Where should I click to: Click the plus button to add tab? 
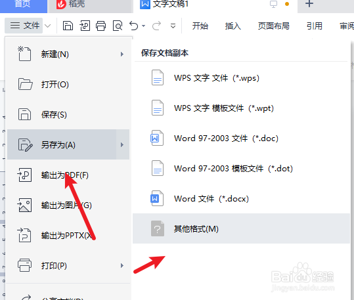309,4
